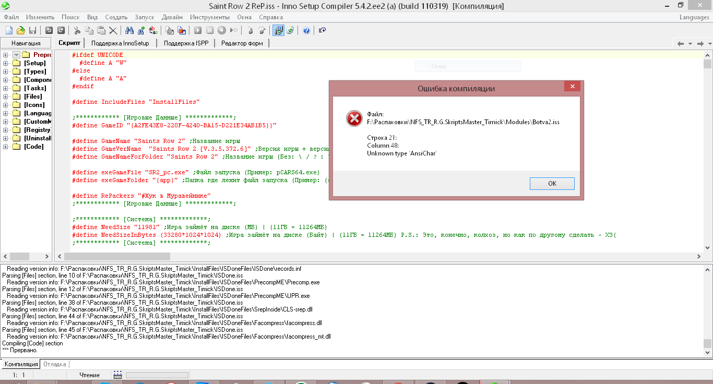Screen dimensions: 713x384
Task: Switch to the Поддержка ISPP tab
Action: point(186,43)
